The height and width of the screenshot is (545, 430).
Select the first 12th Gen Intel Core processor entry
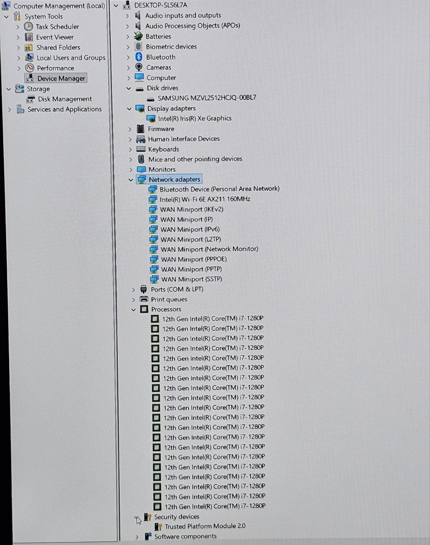tap(213, 318)
